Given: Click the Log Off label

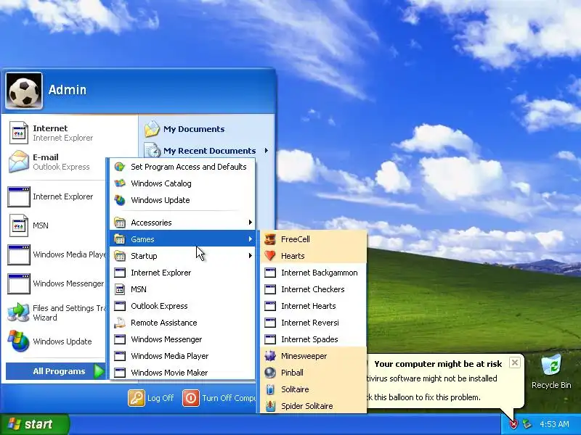Looking at the screenshot, I should click(161, 398).
